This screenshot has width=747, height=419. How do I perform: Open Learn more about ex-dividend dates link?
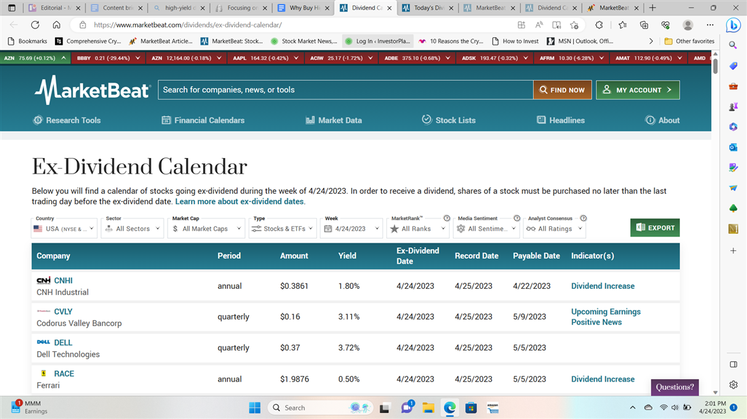point(239,201)
